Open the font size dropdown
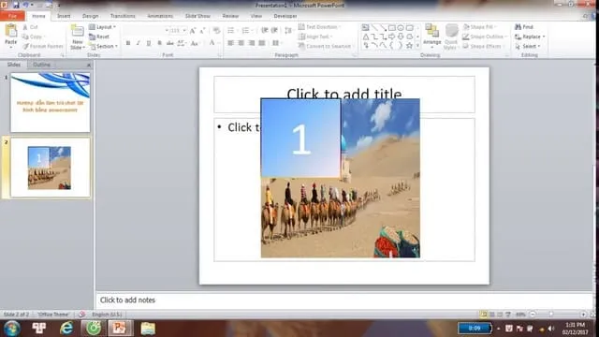 pyautogui.click(x=184, y=31)
